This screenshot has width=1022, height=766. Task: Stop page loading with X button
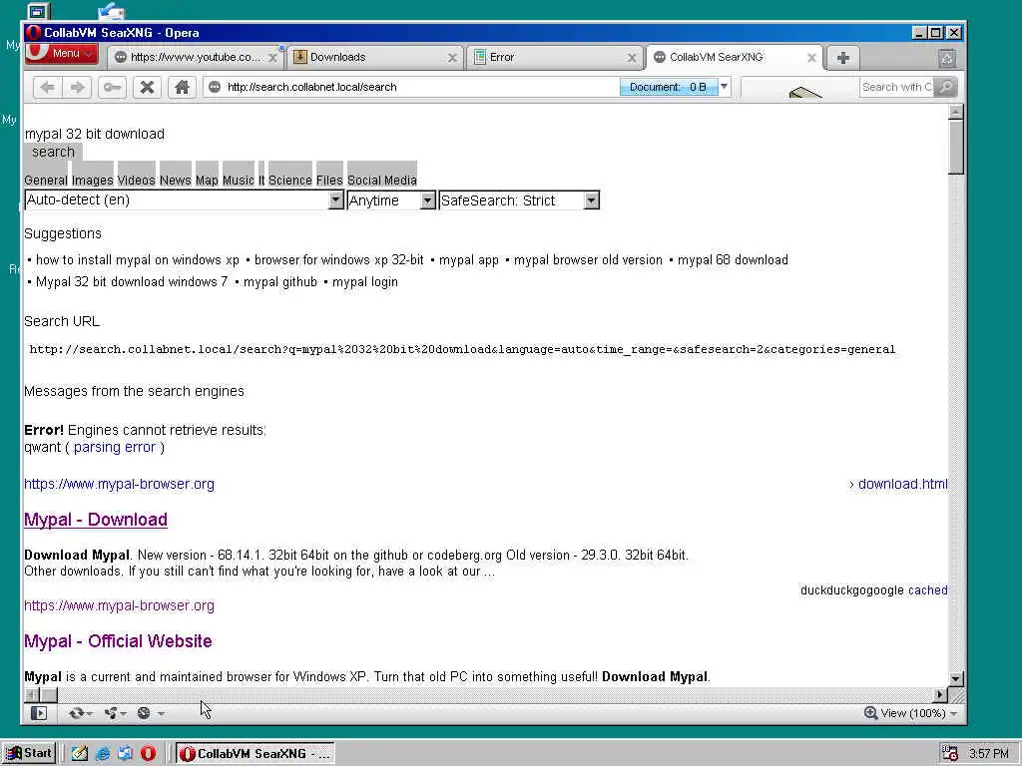pos(147,87)
